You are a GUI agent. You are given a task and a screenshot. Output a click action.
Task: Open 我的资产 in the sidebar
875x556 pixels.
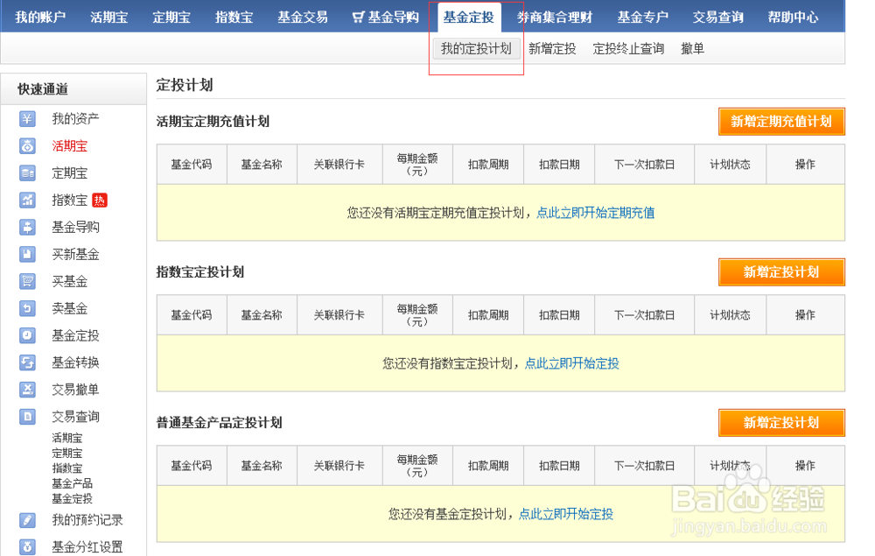[75, 118]
